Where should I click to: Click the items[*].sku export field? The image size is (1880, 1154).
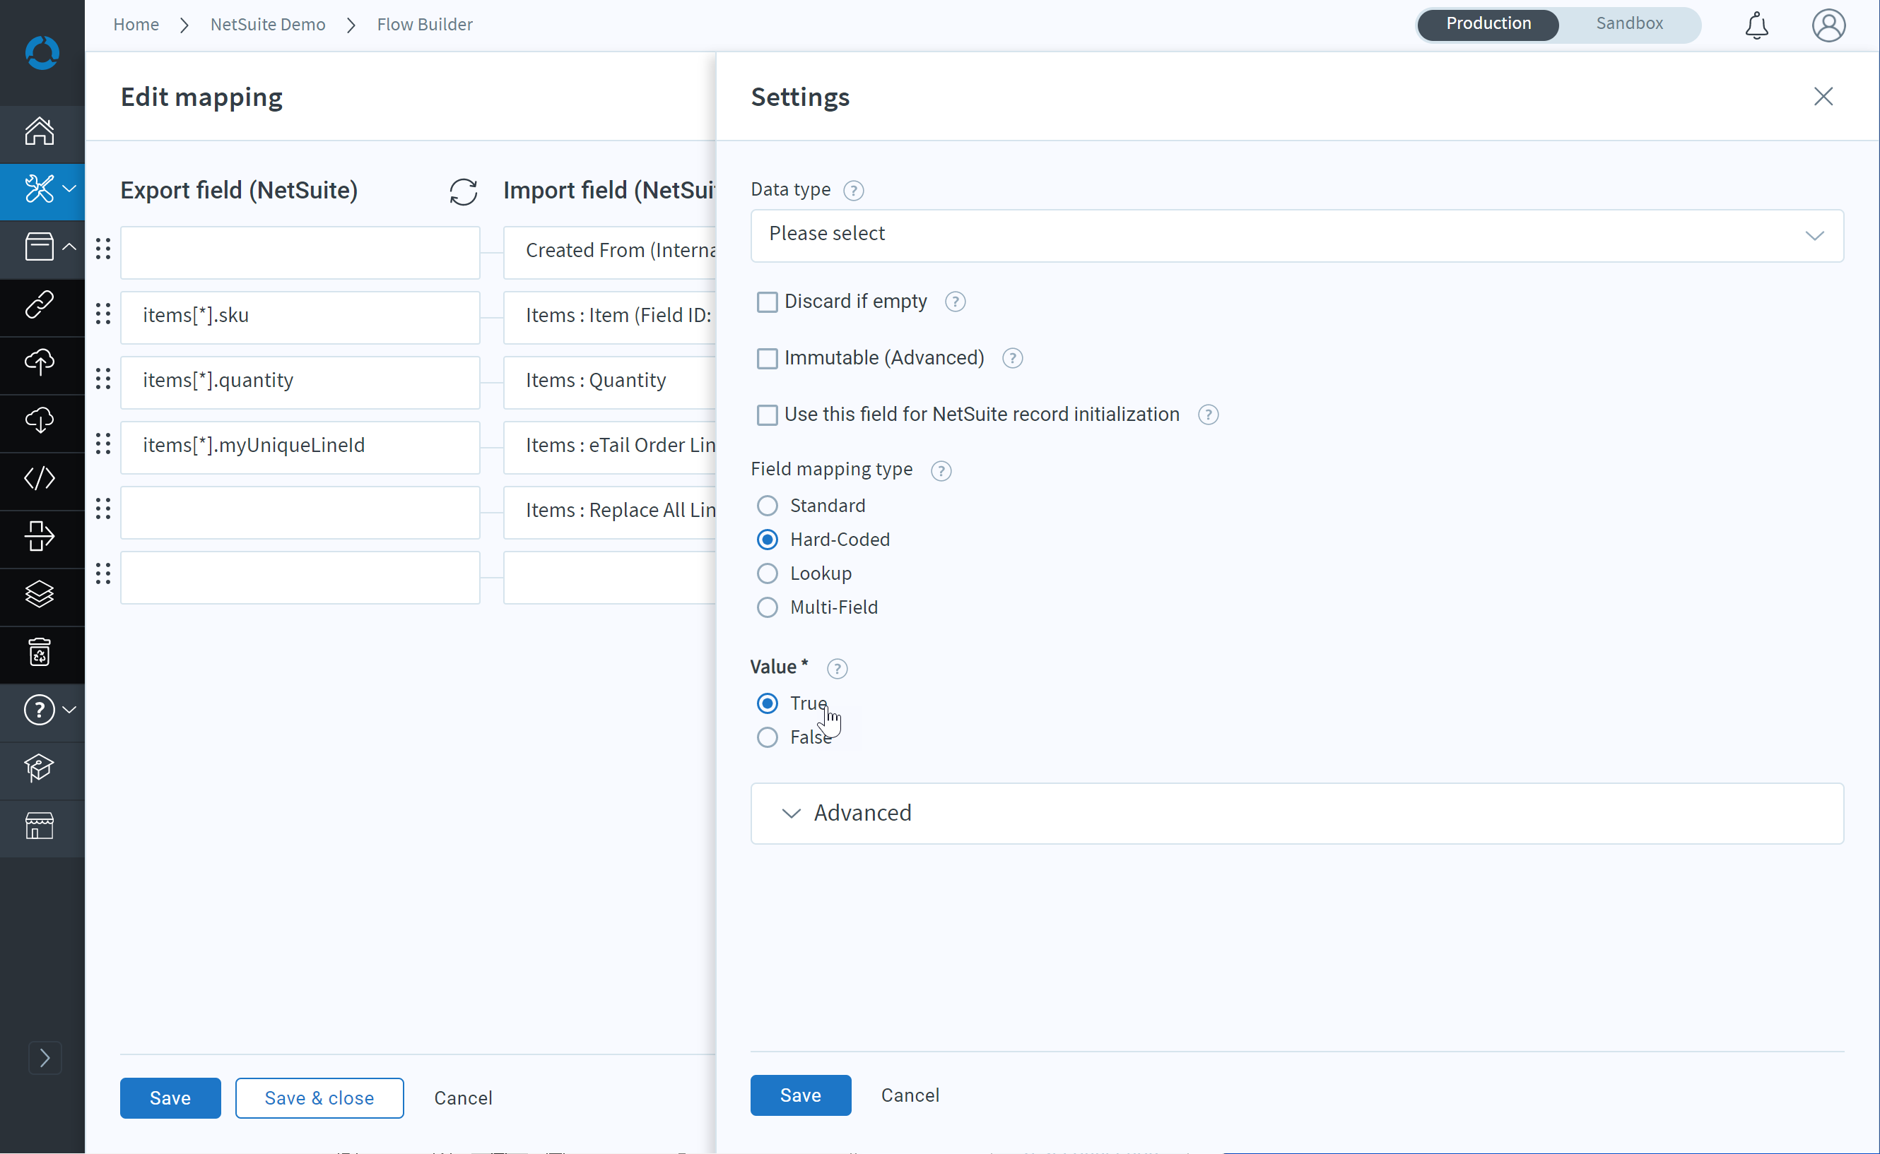point(300,316)
